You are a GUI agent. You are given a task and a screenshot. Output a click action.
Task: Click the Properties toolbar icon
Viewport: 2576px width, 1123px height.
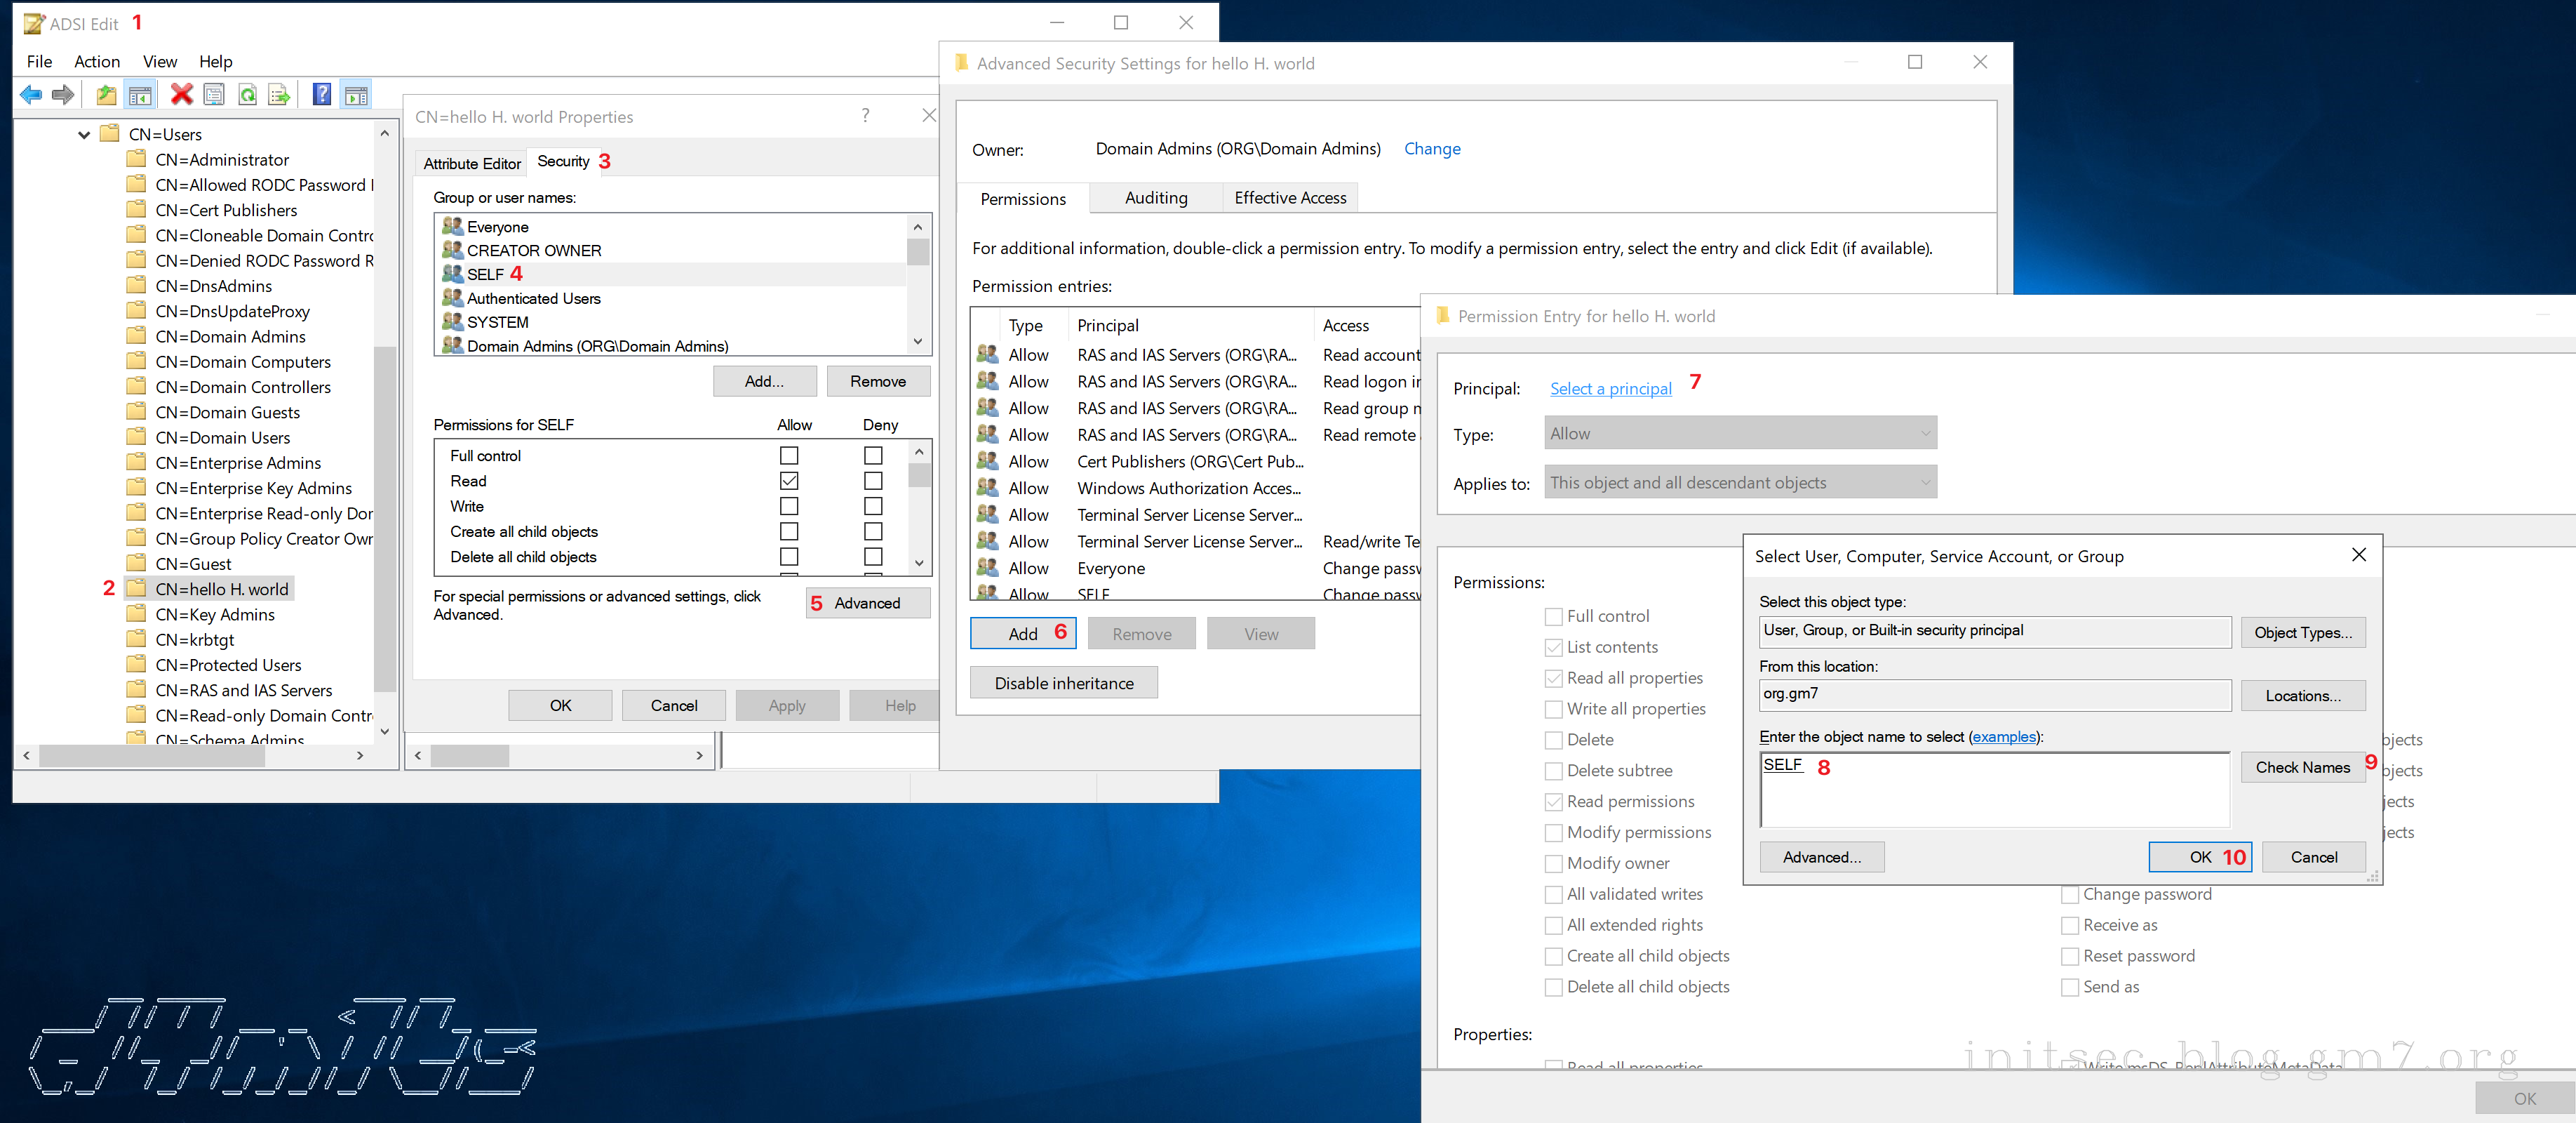[214, 95]
